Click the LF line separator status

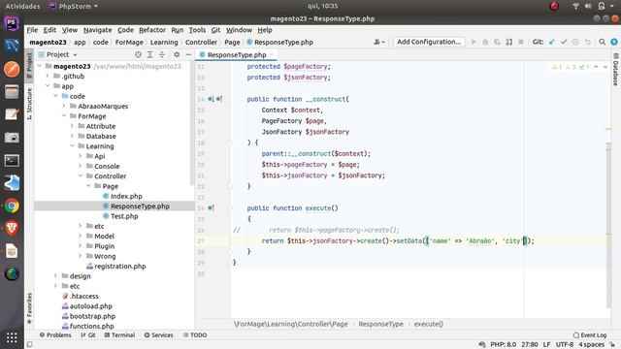coord(546,345)
